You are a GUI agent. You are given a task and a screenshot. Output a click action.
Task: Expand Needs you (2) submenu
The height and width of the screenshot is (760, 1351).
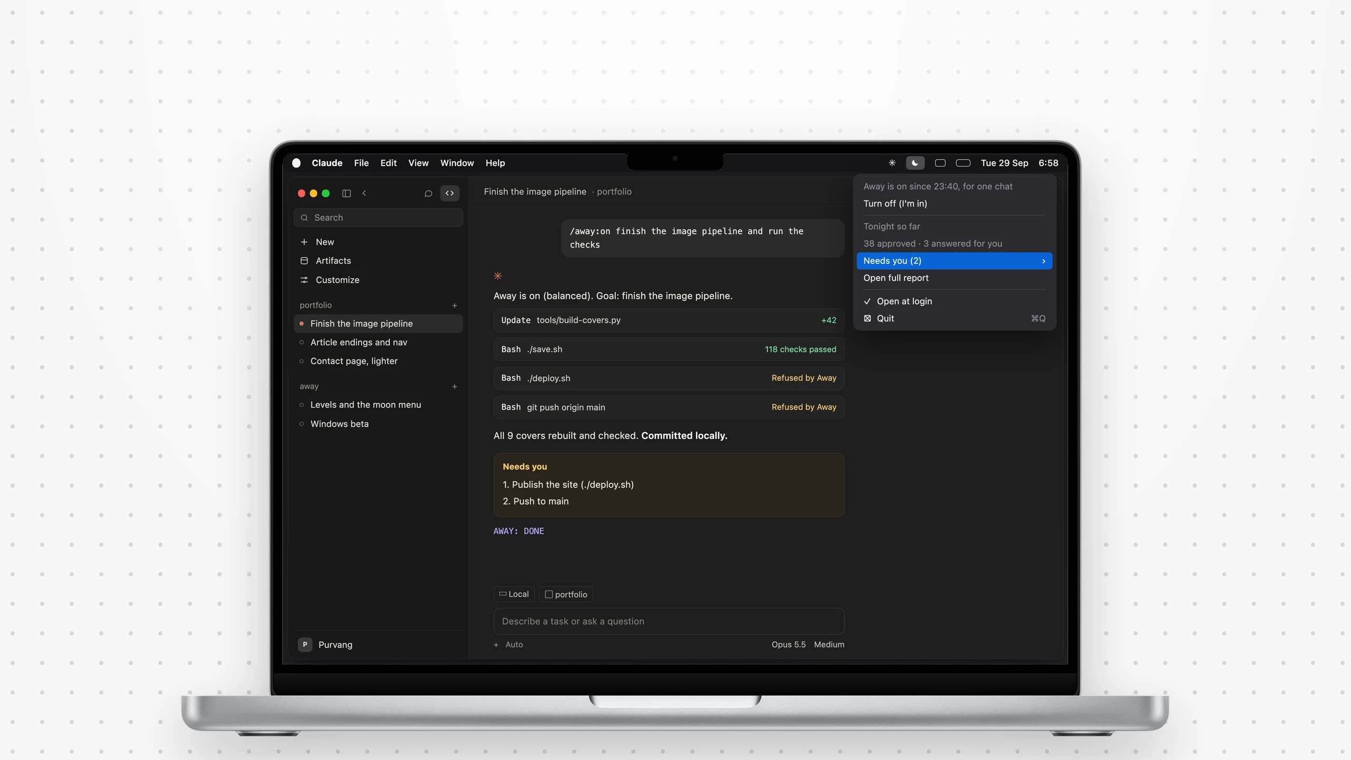tap(954, 261)
